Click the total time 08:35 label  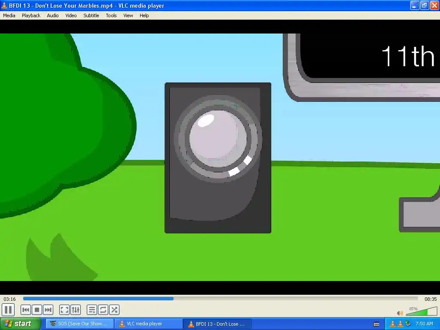pos(431,299)
